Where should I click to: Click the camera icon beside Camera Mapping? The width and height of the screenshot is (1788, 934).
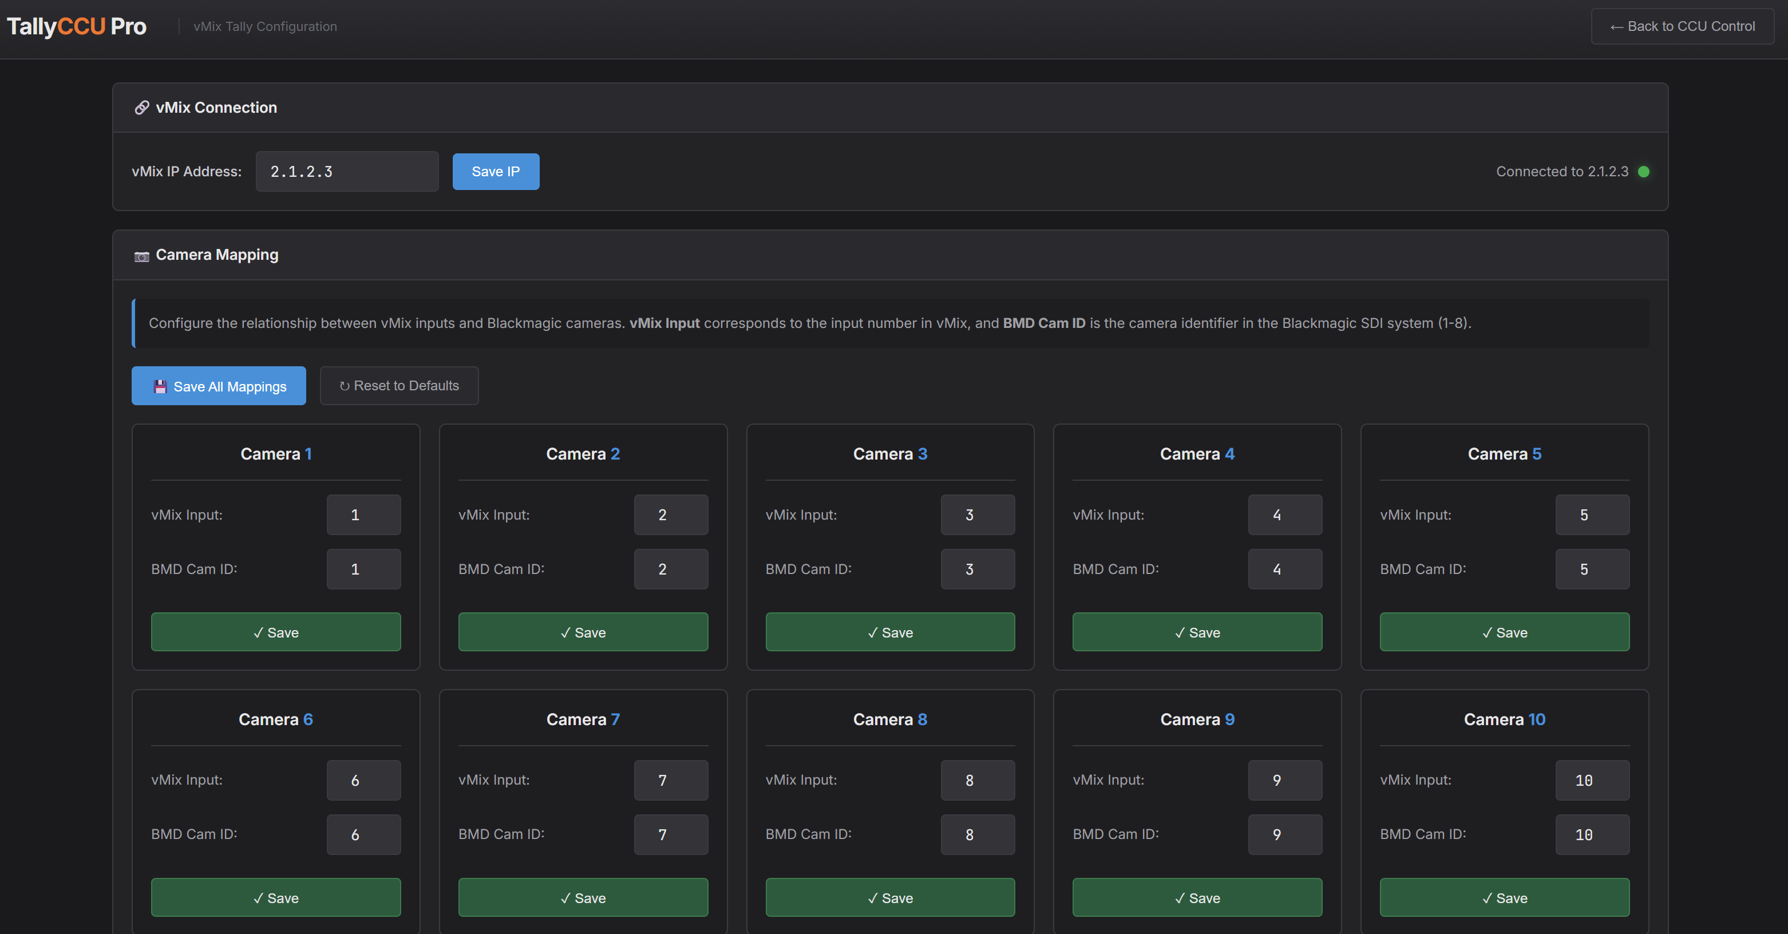coord(141,256)
